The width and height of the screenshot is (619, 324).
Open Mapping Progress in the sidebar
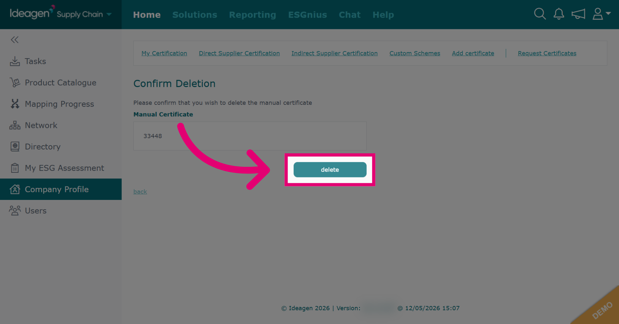click(61, 104)
